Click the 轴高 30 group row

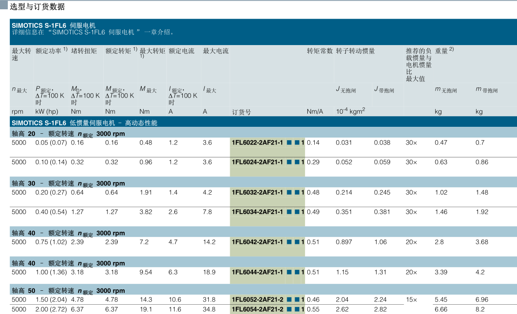point(263,183)
